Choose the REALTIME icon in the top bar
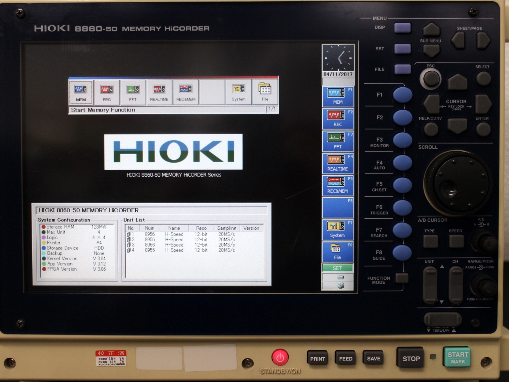Image resolution: width=509 pixels, height=382 pixels. [159, 92]
